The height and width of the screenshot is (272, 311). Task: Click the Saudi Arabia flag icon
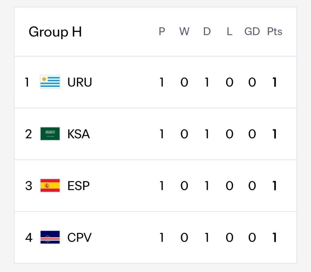[x=50, y=134]
